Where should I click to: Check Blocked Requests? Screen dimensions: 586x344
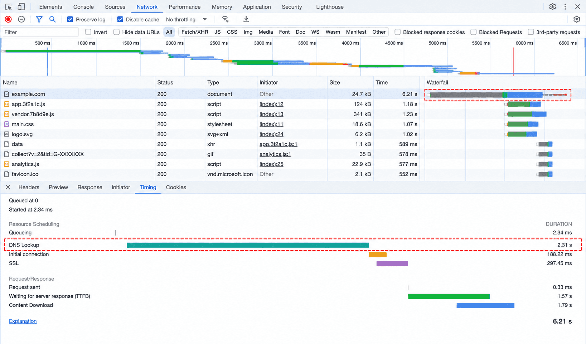(x=473, y=32)
